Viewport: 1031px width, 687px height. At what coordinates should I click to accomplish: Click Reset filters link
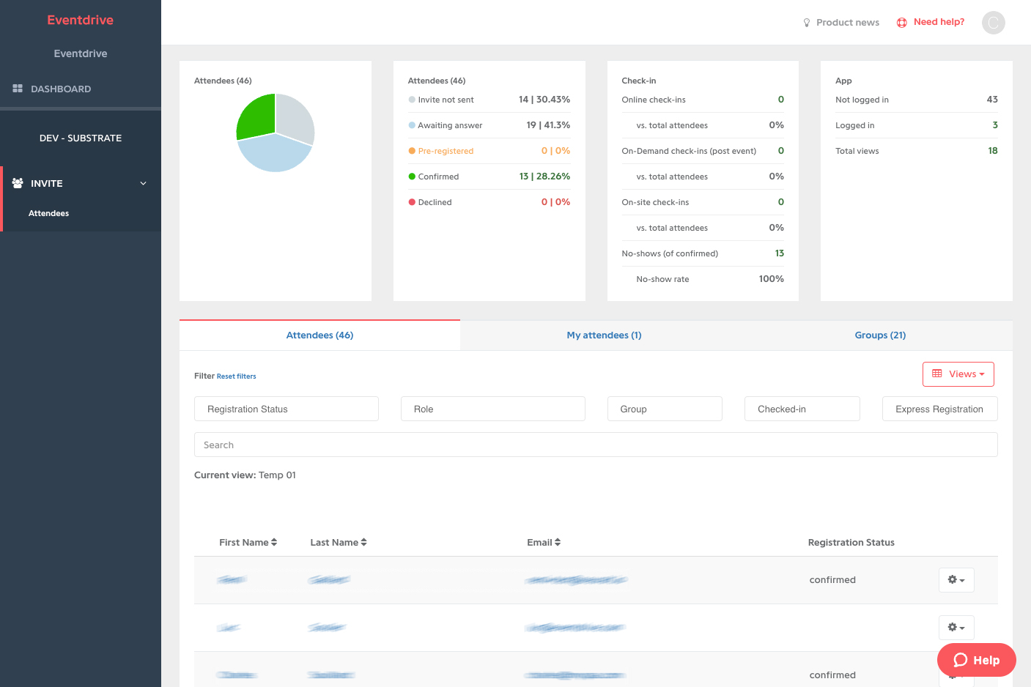click(x=237, y=376)
